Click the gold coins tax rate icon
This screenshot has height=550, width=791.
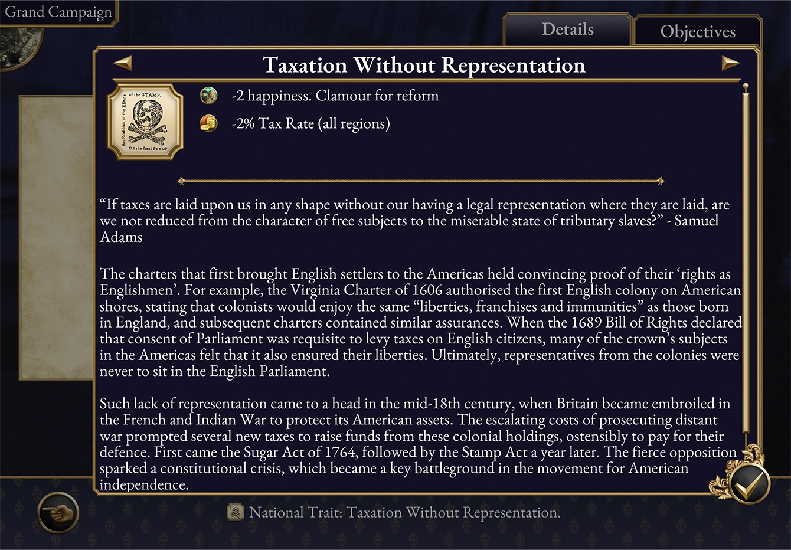tap(208, 123)
